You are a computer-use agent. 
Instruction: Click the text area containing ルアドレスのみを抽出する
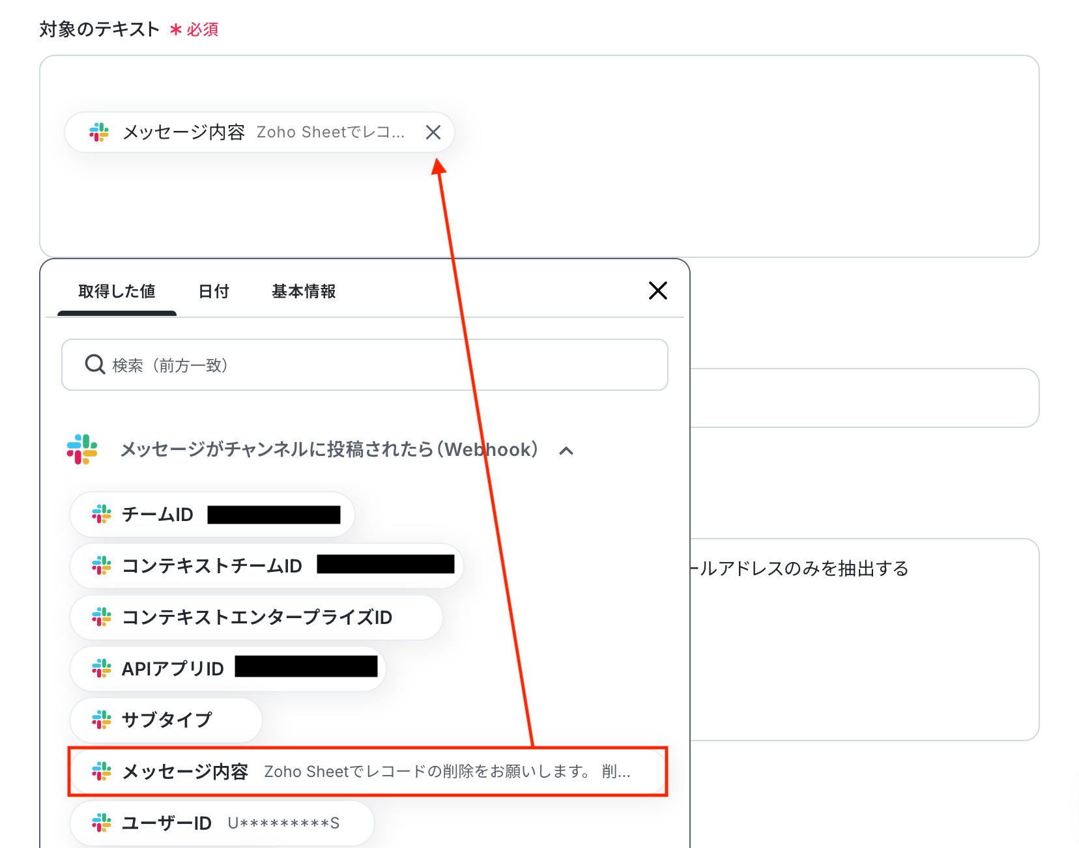click(864, 640)
